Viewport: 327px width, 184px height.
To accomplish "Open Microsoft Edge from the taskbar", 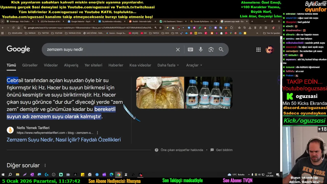I will click(111, 175).
